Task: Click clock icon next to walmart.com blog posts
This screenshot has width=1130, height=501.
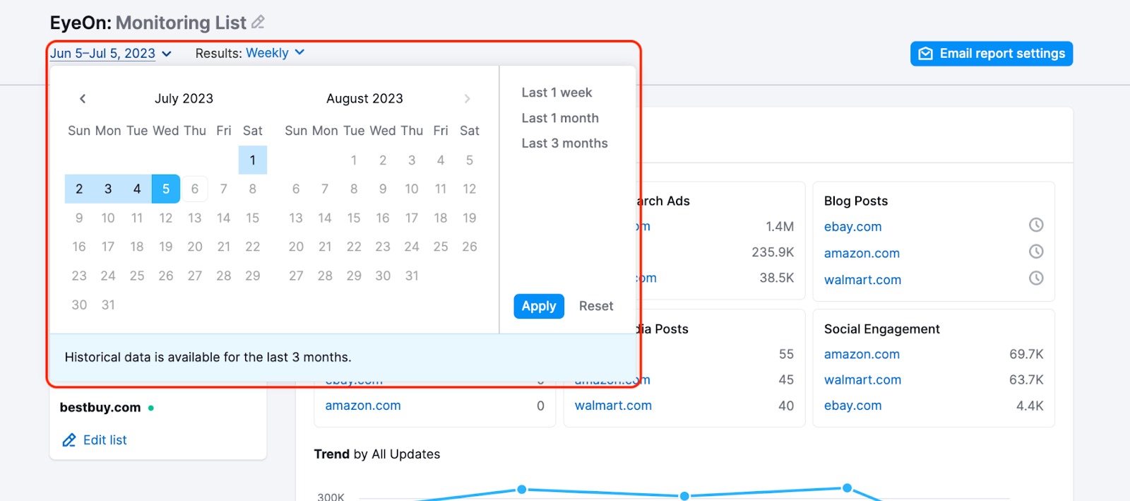Action: (1035, 278)
